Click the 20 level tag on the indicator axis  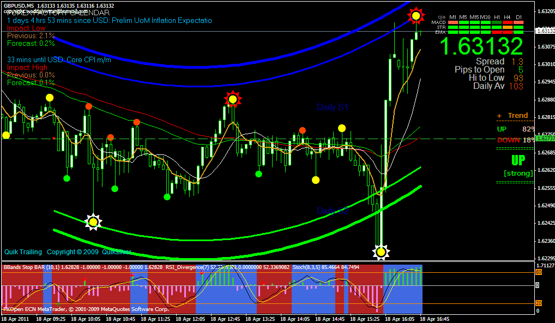pos(538,303)
